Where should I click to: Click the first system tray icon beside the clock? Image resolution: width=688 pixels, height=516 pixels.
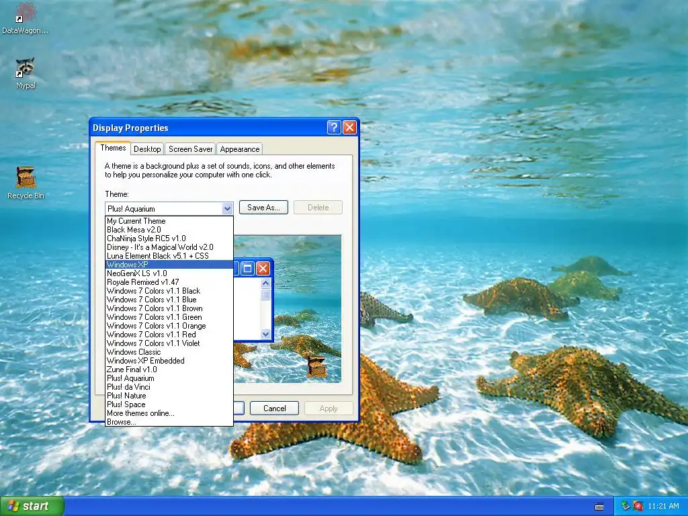click(626, 506)
